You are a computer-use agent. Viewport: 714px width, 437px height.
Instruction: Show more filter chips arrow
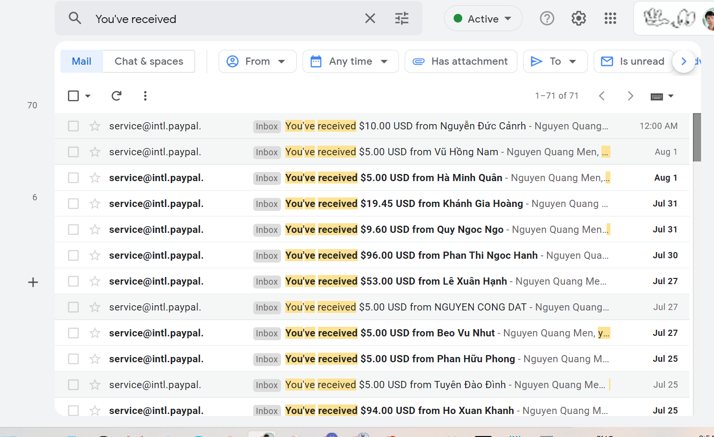click(x=684, y=61)
